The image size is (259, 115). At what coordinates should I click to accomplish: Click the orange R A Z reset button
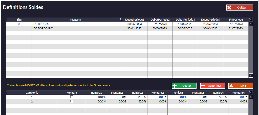(241, 86)
